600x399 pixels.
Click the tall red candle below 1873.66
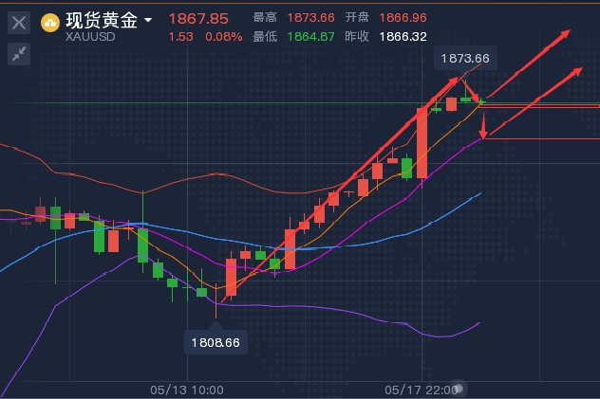422,142
